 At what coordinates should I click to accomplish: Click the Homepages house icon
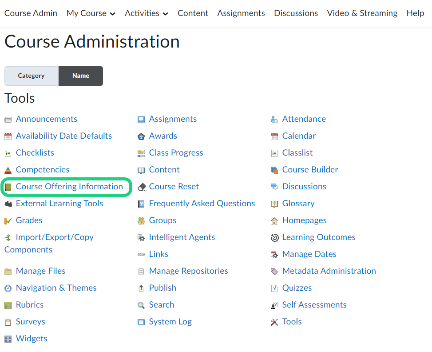tap(274, 221)
